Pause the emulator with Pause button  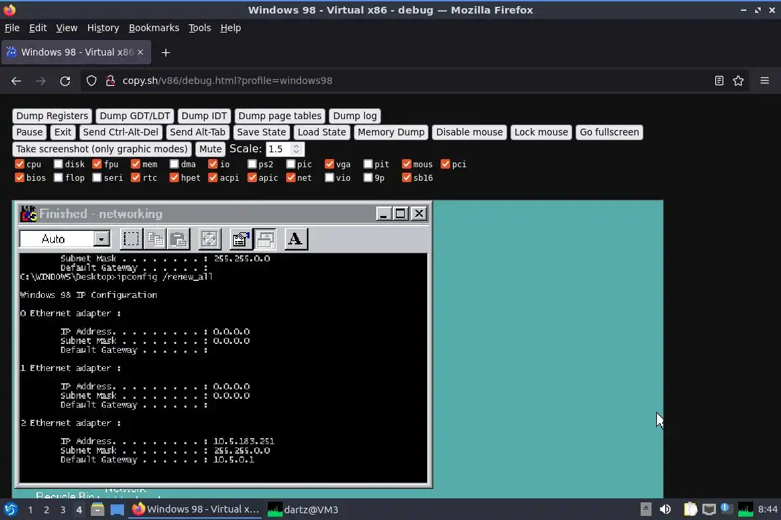tap(29, 132)
